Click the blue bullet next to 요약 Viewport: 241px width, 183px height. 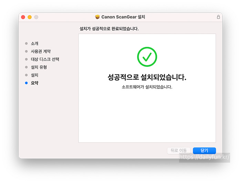(x=26, y=83)
